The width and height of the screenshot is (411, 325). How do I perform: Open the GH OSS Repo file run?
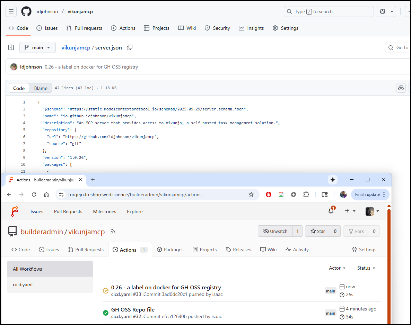[x=133, y=309]
